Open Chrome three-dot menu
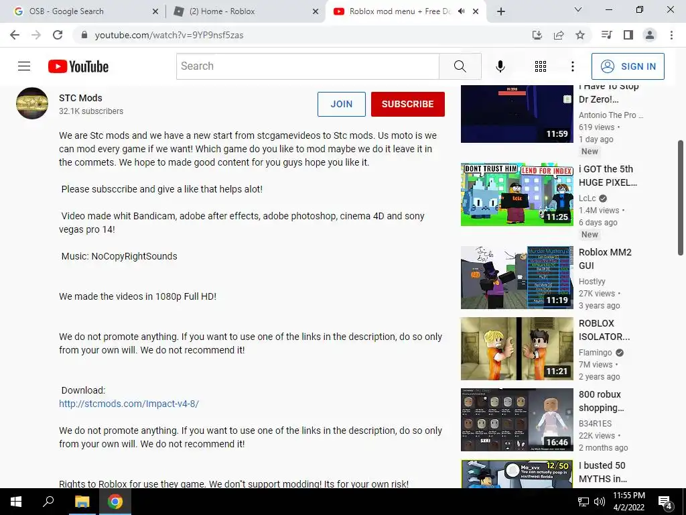Viewport: 686px width, 515px height. [671, 35]
